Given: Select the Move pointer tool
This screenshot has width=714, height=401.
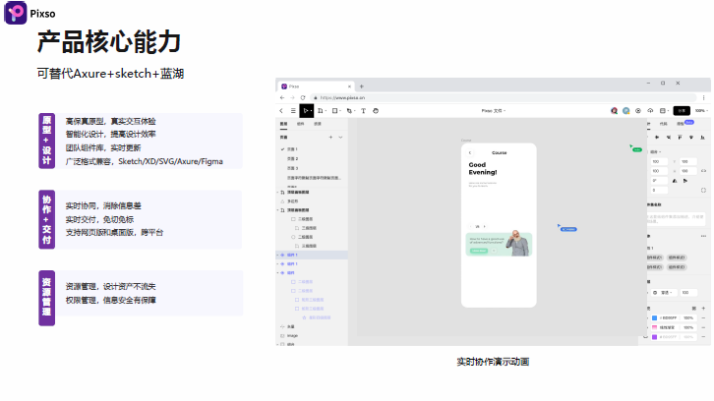Looking at the screenshot, I should (x=306, y=111).
